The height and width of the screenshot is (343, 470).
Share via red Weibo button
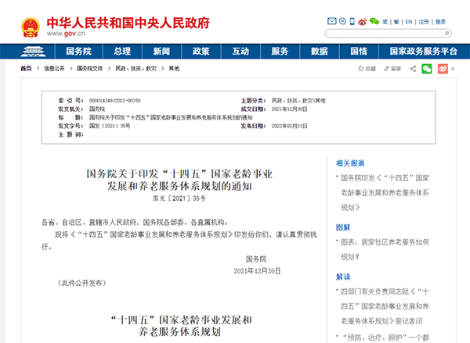[x=442, y=69]
